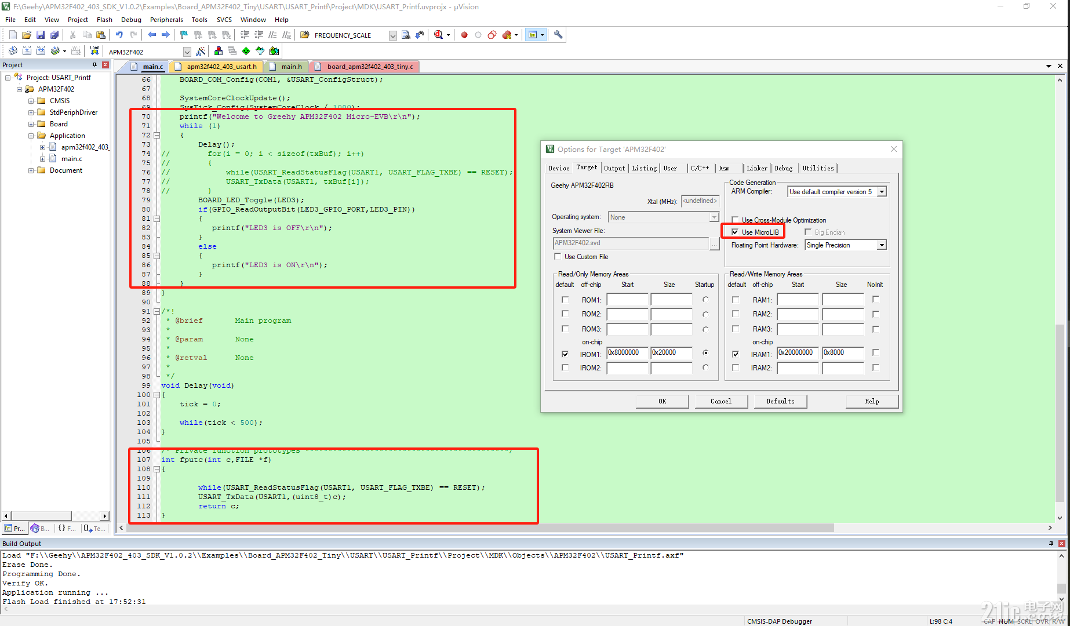Click the indent selected lines icon
The width and height of the screenshot is (1070, 626).
(245, 35)
